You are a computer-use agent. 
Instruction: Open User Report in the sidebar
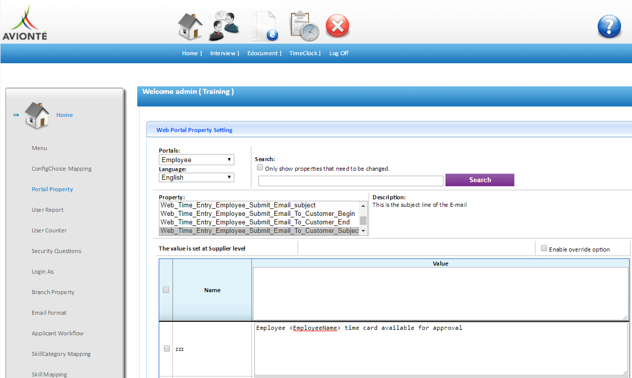tap(47, 210)
